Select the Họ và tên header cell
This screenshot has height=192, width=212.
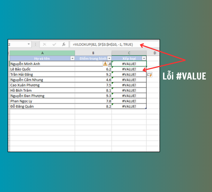pyautogui.click(x=42, y=58)
